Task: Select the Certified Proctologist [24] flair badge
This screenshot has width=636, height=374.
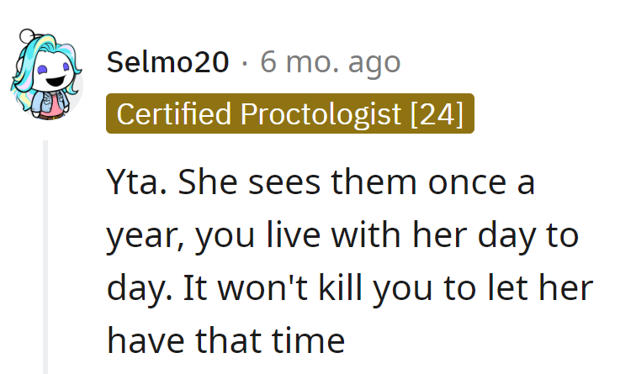Action: pos(290,113)
